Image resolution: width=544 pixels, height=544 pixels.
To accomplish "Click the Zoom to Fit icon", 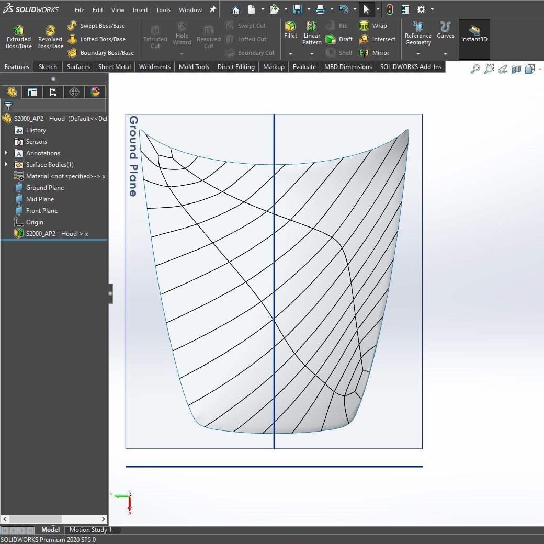I will (475, 69).
